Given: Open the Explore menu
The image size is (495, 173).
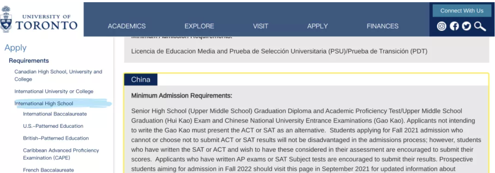Looking at the screenshot, I should pos(199,26).
